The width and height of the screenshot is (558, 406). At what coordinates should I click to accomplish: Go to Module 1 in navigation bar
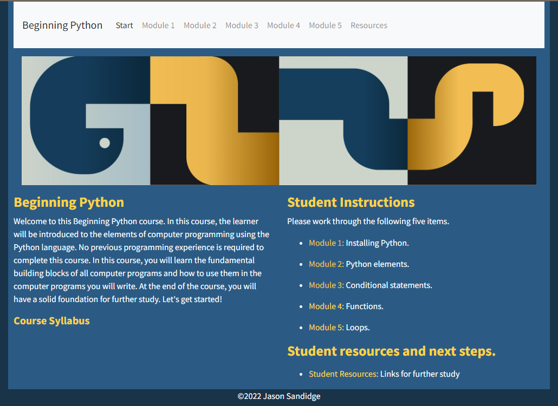tap(158, 25)
